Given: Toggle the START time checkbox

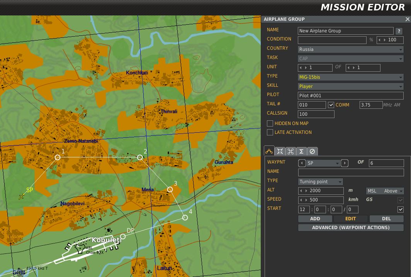Looking at the screenshot, I should (x=400, y=209).
